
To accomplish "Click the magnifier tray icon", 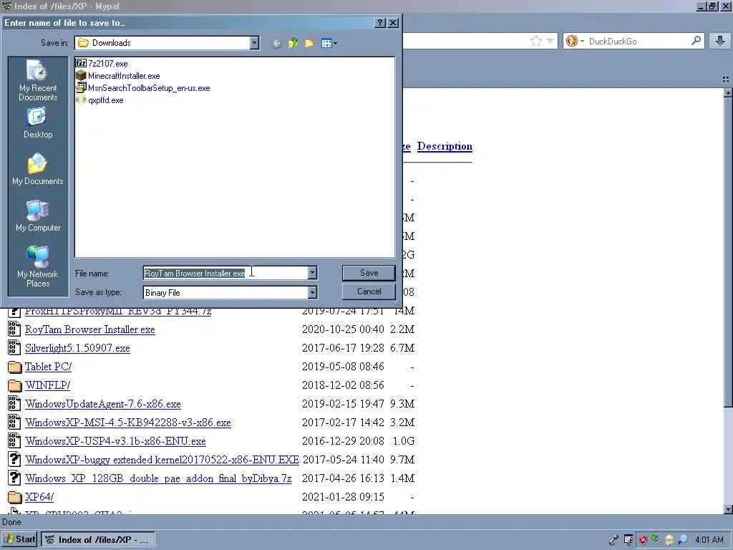I will click(682, 540).
